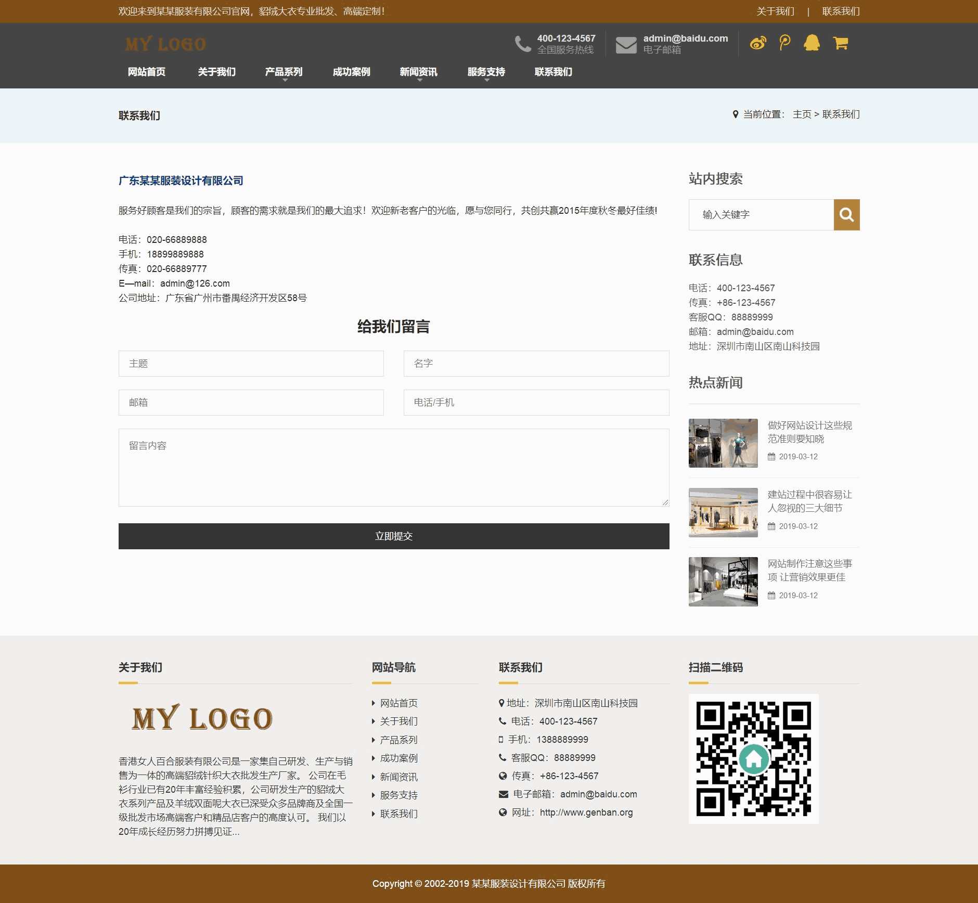Image resolution: width=978 pixels, height=903 pixels.
Task: Click the envelope email icon in header
Action: (x=626, y=45)
